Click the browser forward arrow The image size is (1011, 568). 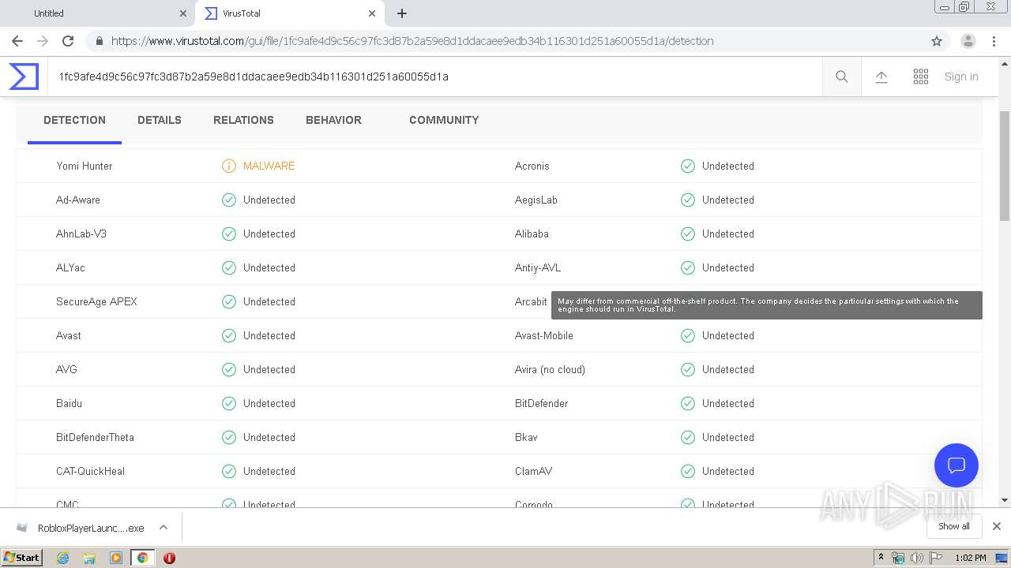coord(43,41)
